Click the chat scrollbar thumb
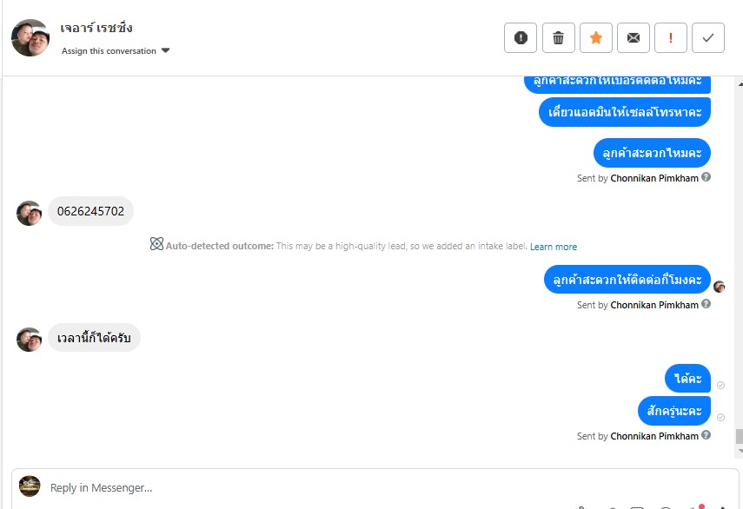Image resolution: width=743 pixels, height=509 pixels. (x=739, y=436)
